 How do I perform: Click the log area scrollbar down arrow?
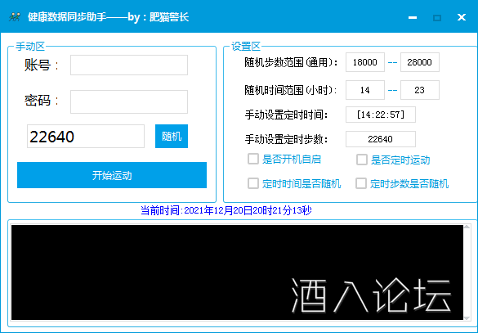point(467,317)
